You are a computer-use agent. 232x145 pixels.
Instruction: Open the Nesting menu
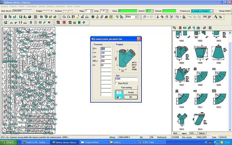point(51,6)
